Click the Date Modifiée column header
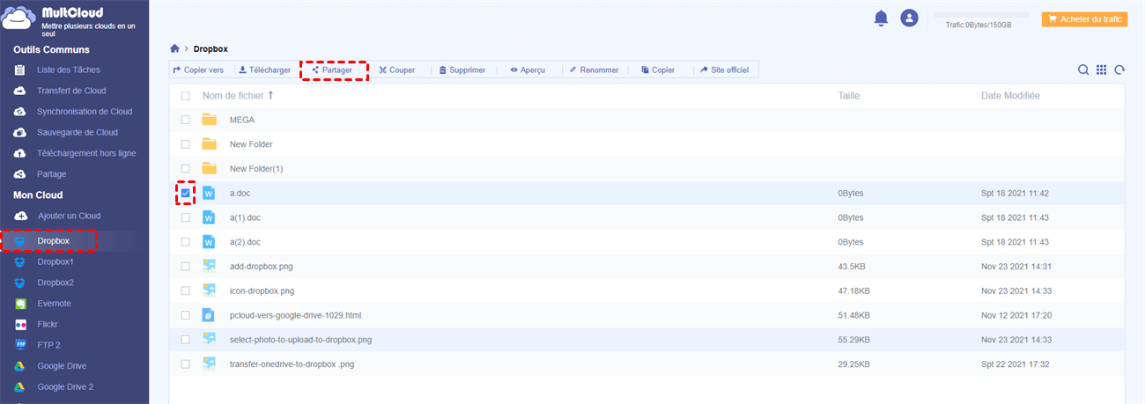Screen dimensions: 1145x404 tap(1010, 95)
